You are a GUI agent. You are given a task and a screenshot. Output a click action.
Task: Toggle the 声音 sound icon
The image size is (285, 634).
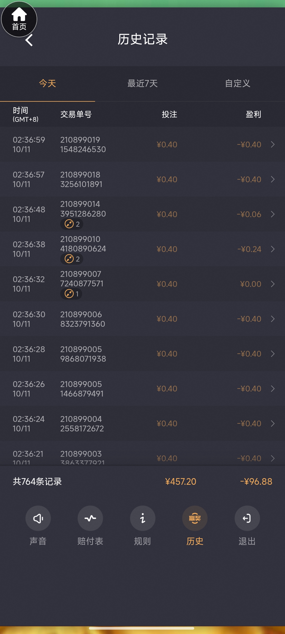38,518
